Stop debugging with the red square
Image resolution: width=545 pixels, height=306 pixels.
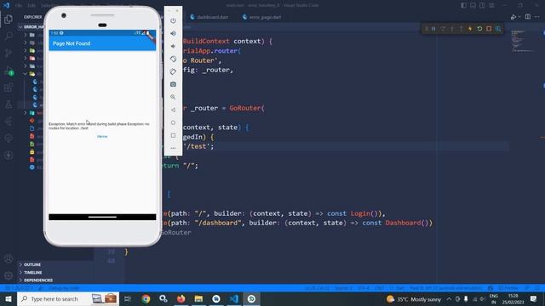click(489, 29)
